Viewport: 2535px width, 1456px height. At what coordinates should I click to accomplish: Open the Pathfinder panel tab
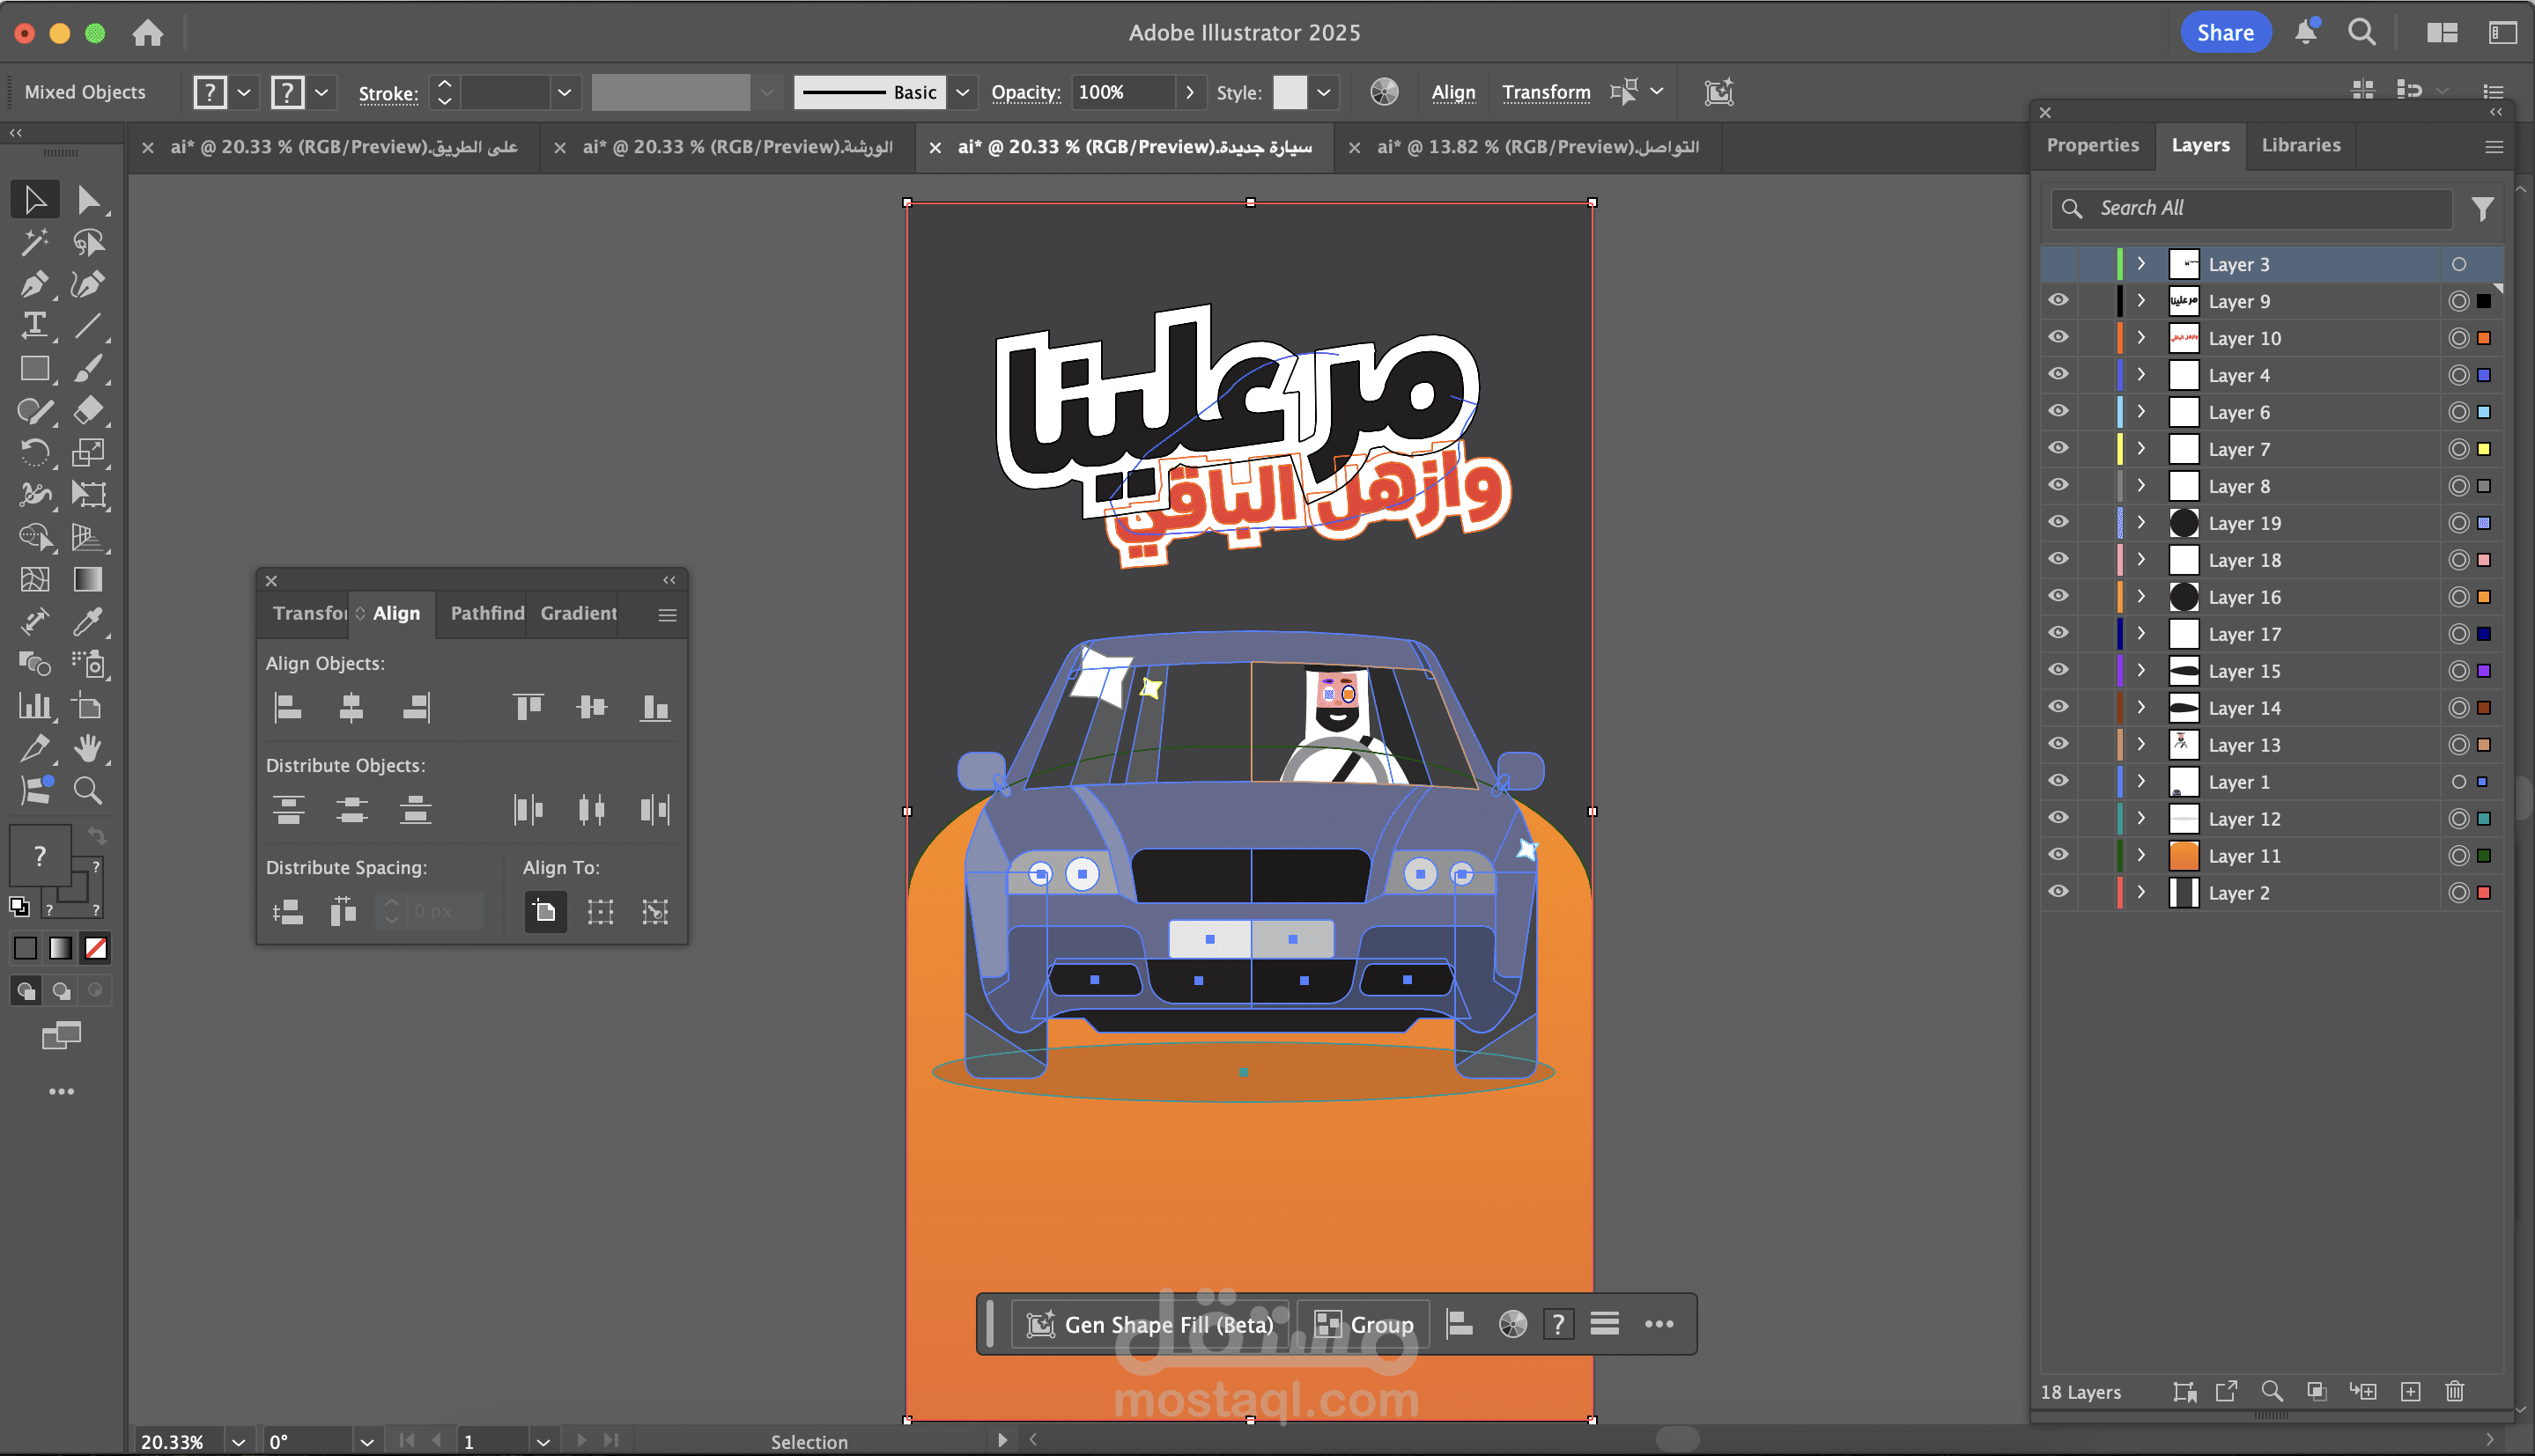[487, 613]
